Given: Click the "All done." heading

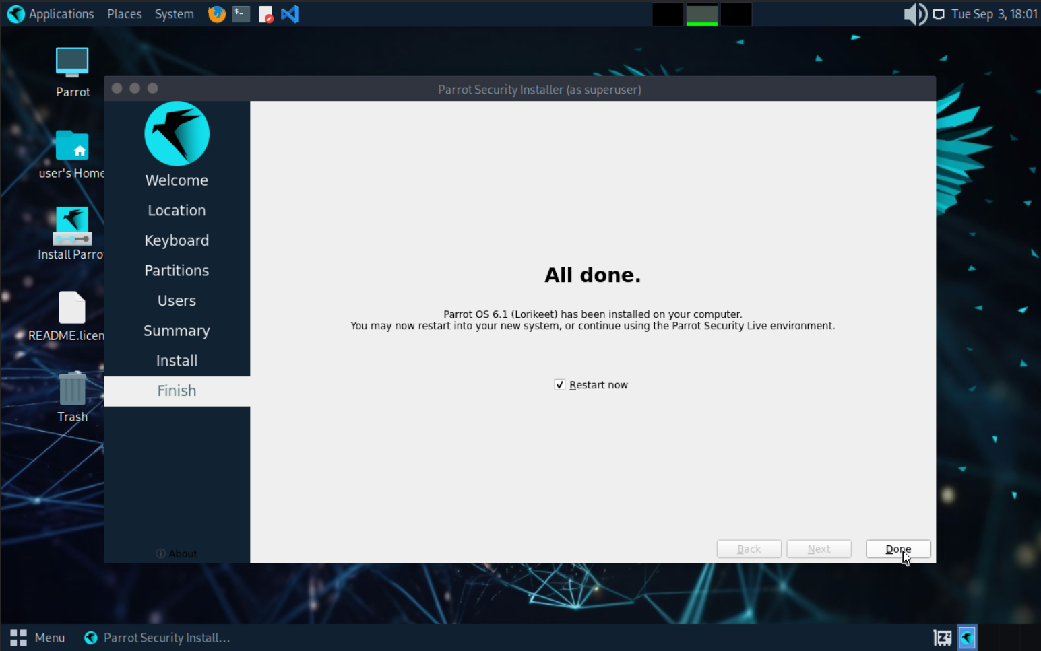Looking at the screenshot, I should pyautogui.click(x=593, y=275).
